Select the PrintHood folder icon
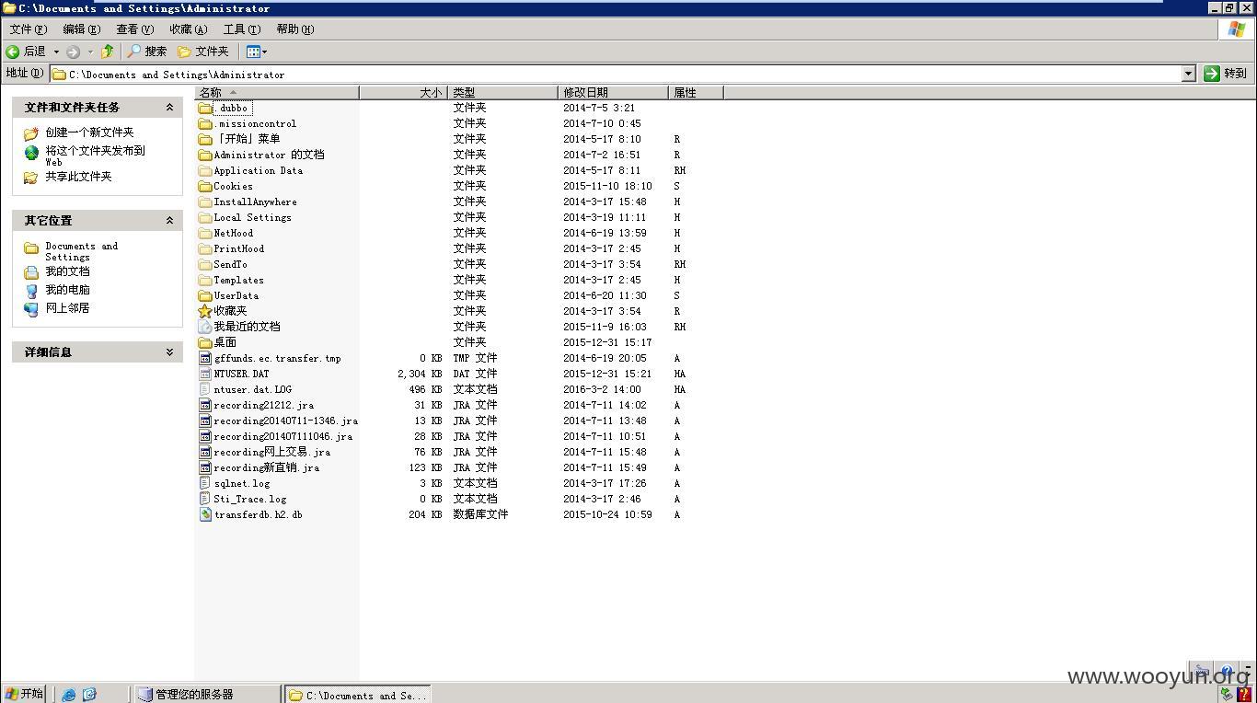The height and width of the screenshot is (703, 1257). click(205, 248)
